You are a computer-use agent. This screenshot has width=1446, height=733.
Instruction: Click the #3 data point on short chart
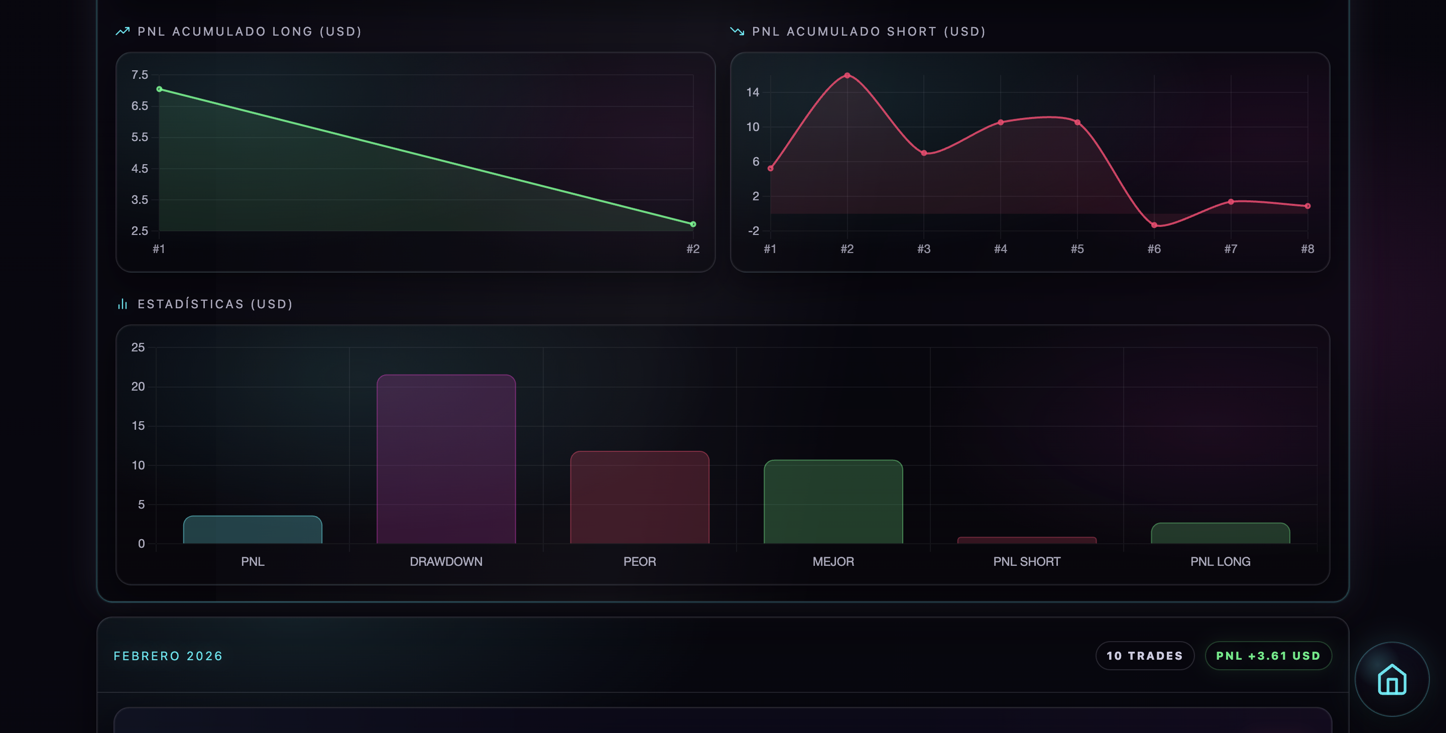[x=924, y=153]
